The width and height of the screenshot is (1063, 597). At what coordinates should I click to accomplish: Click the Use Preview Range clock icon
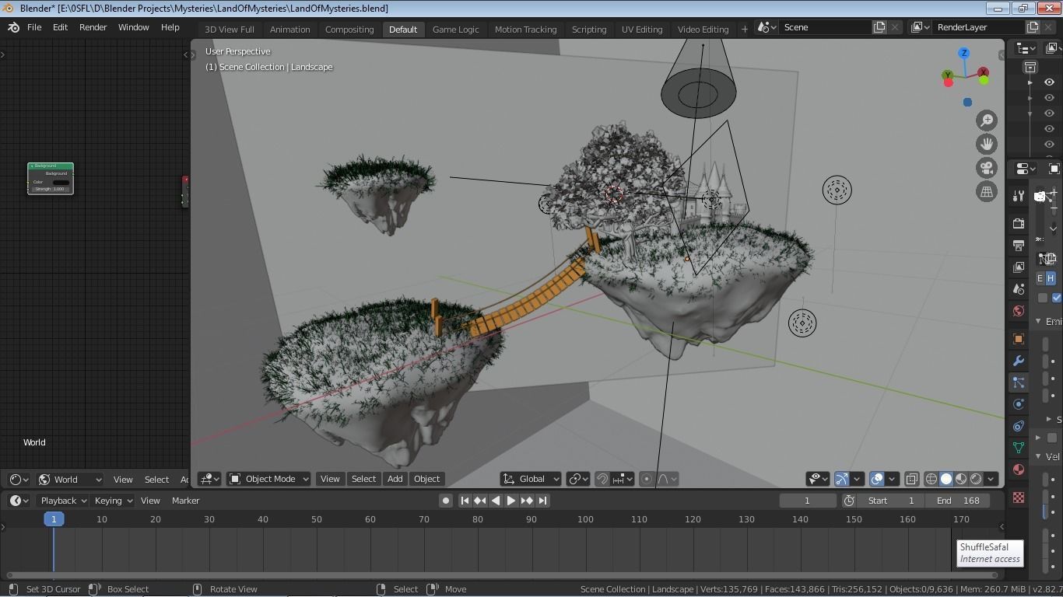pos(849,501)
